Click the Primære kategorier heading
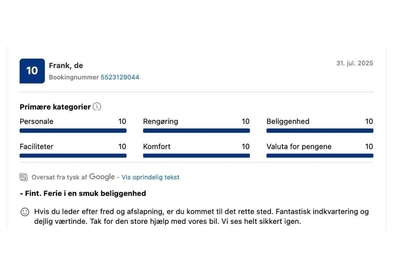Screen dimensions: 393x276 coord(55,107)
